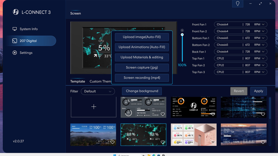Click the L-Connect 3 logo icon
Viewport: 278px width, 156px height.
click(15, 12)
